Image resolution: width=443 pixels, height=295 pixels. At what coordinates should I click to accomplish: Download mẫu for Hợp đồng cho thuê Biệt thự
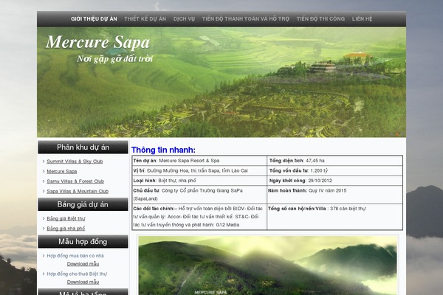point(83,282)
